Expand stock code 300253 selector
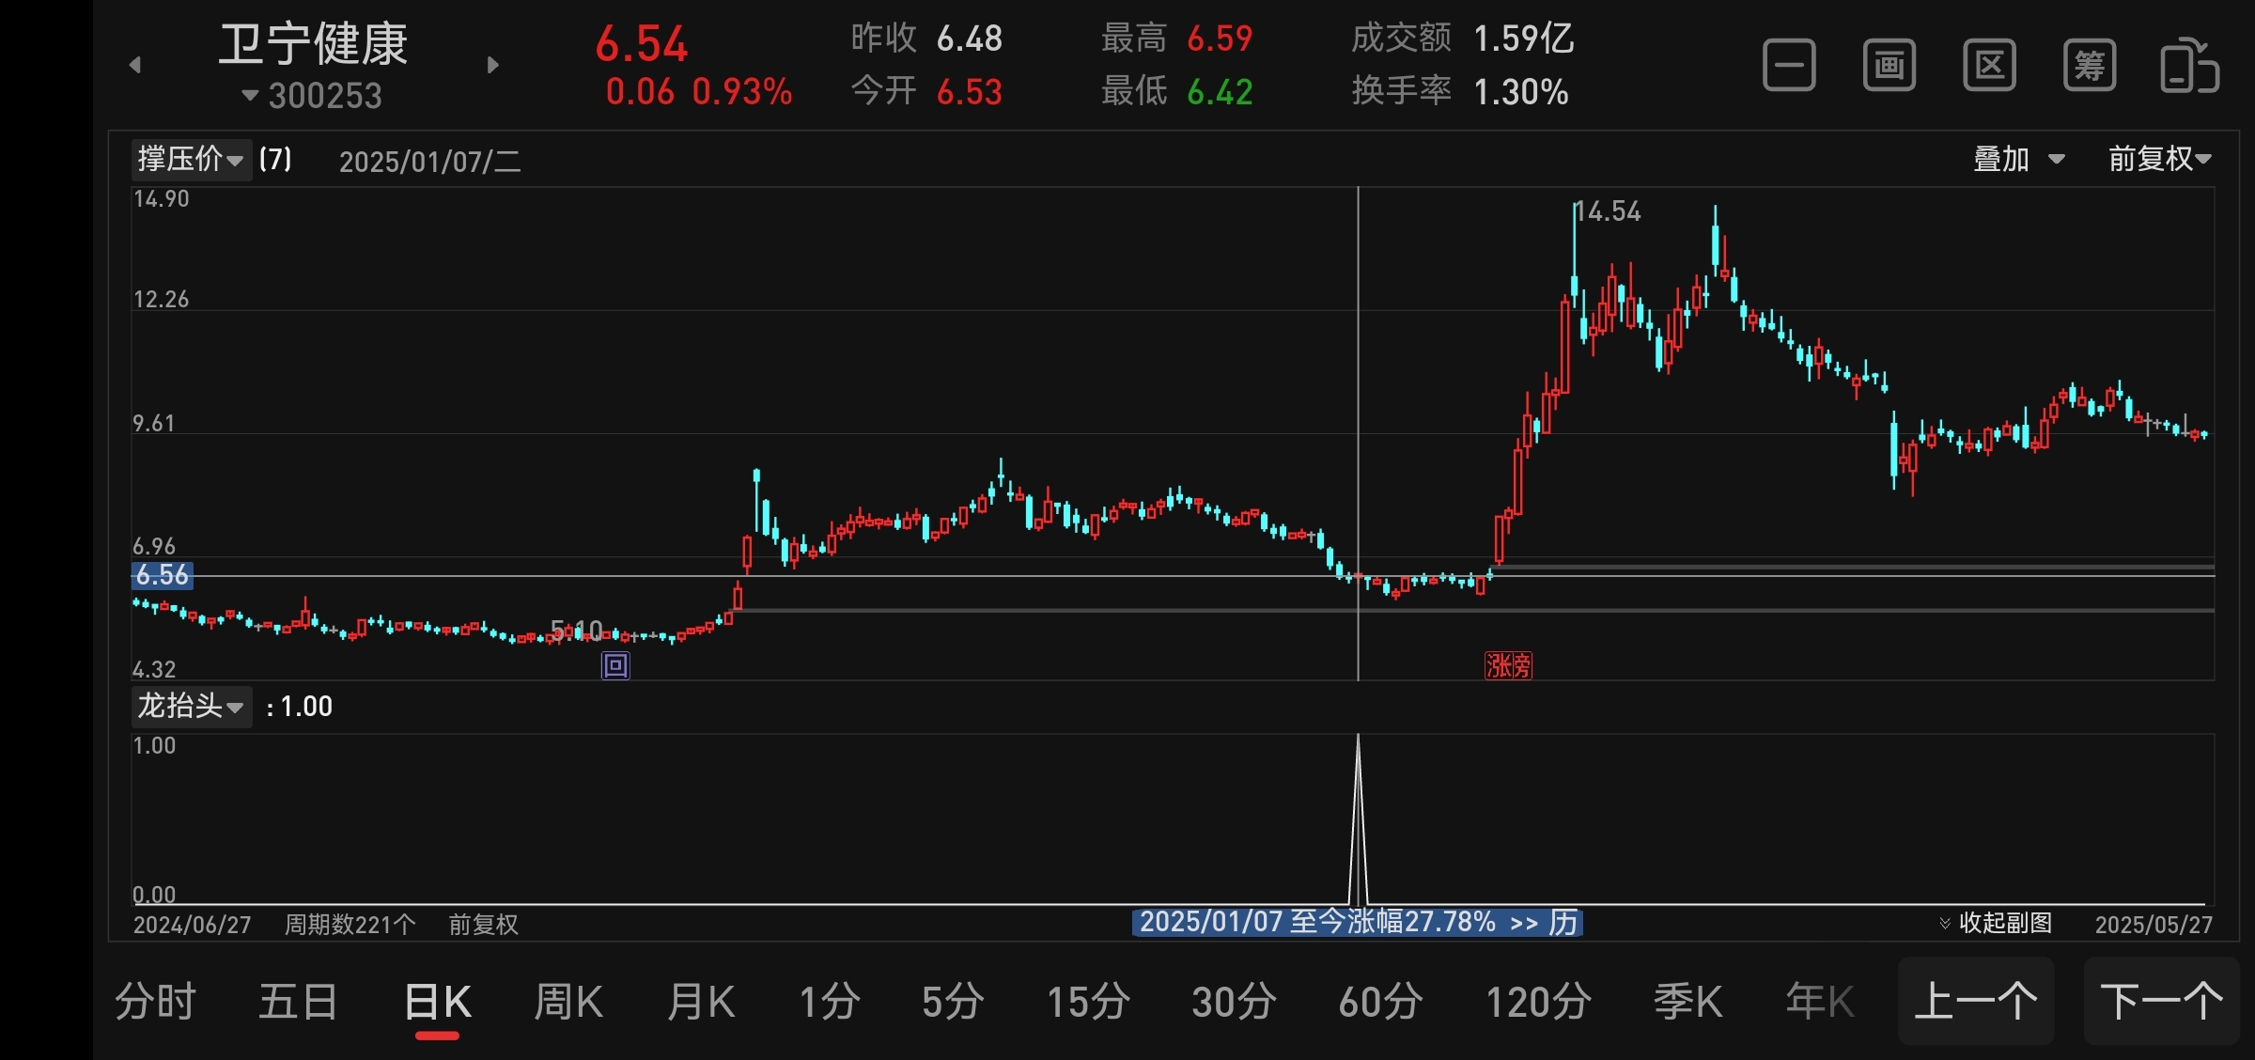Screen dimensions: 2255x1060 click(313, 96)
